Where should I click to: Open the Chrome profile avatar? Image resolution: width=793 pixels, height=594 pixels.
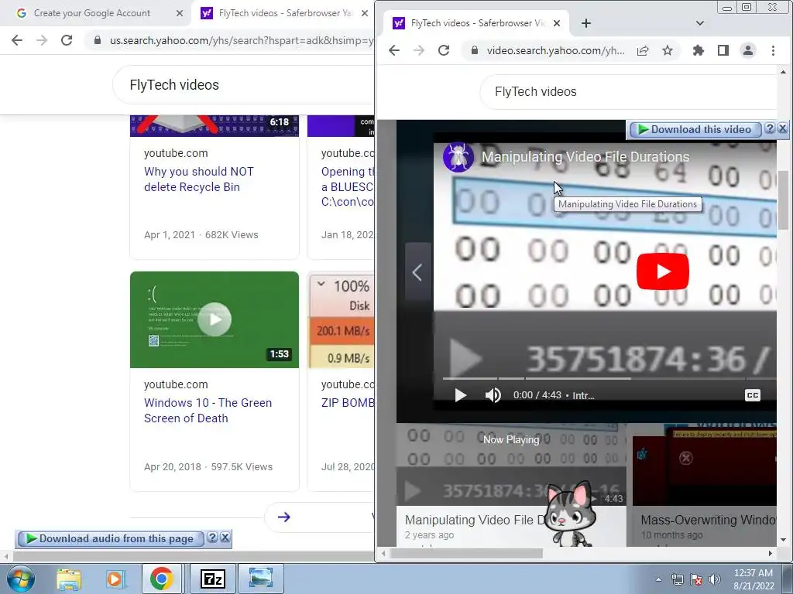coord(748,50)
